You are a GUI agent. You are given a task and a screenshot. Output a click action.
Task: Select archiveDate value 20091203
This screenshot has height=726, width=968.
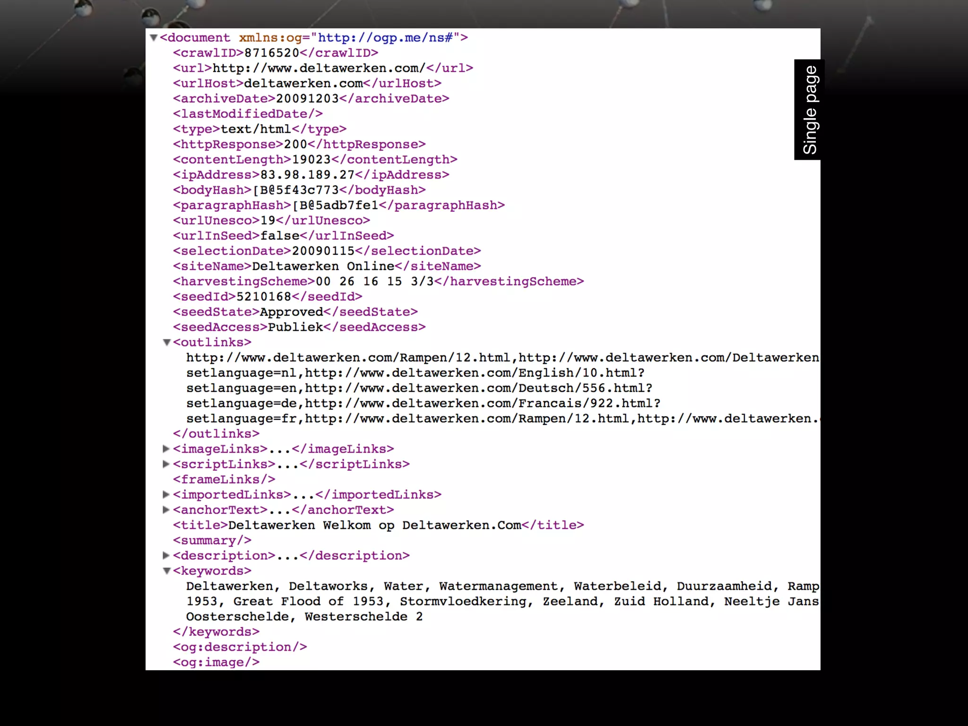[307, 98]
